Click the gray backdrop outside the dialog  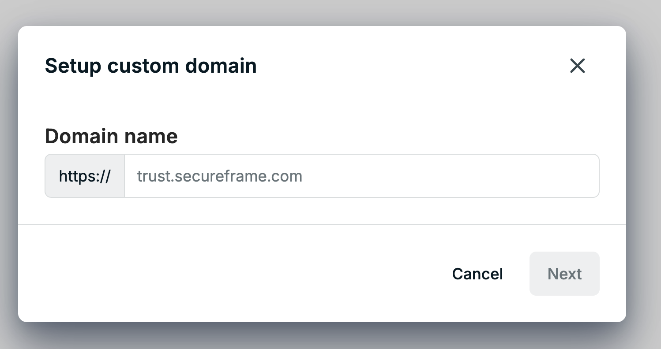[x=331, y=12]
